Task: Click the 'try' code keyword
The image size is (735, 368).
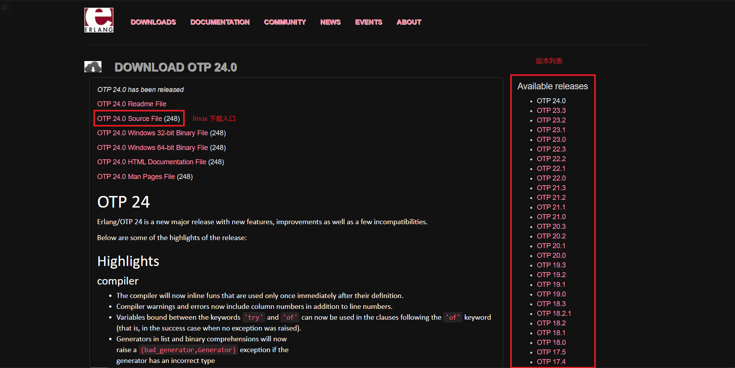Action: point(254,317)
